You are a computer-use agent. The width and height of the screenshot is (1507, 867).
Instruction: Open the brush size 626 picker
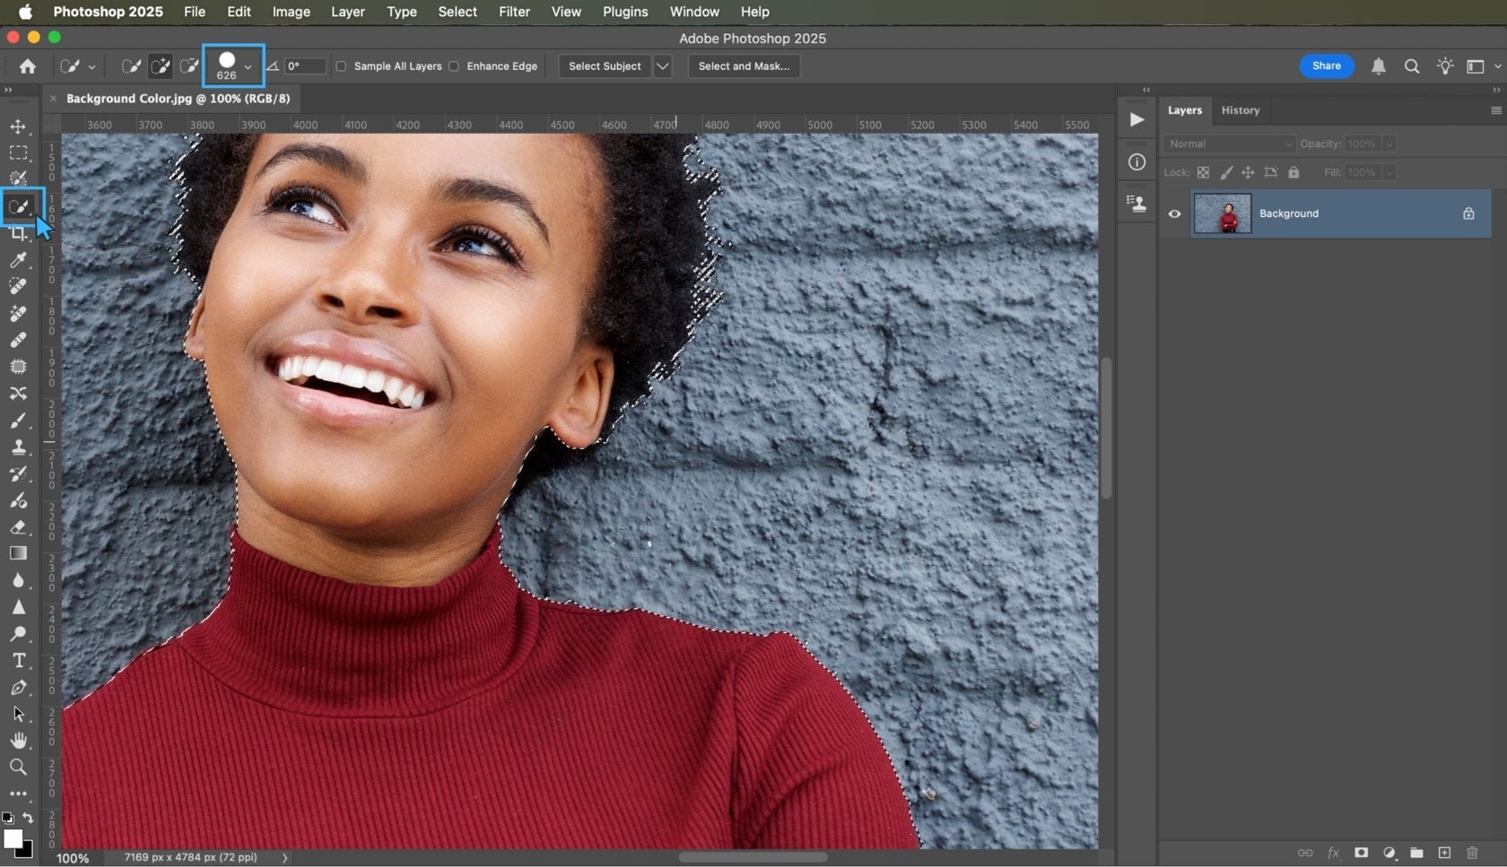click(x=231, y=65)
